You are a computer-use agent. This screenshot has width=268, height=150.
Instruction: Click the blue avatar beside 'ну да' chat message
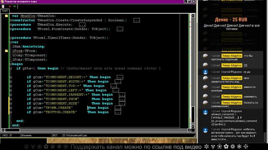click(205, 72)
